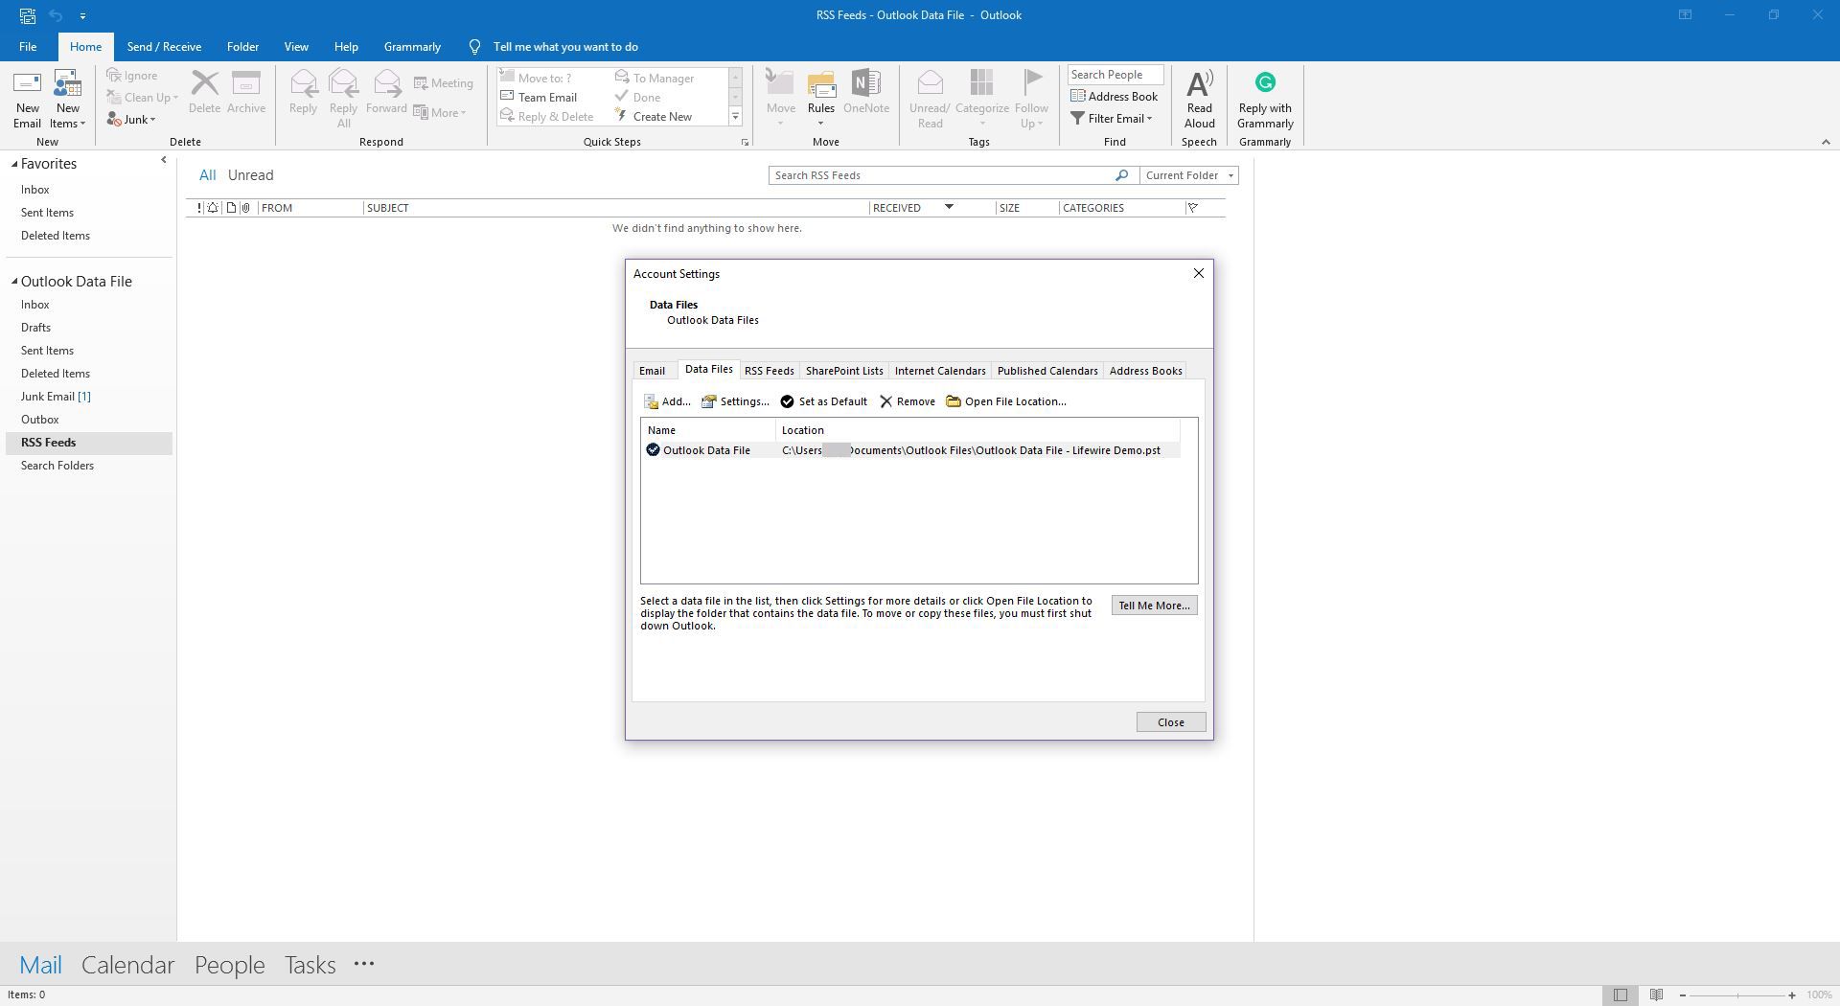Click the search magnifier icon
The height and width of the screenshot is (1006, 1840).
[x=1121, y=175]
